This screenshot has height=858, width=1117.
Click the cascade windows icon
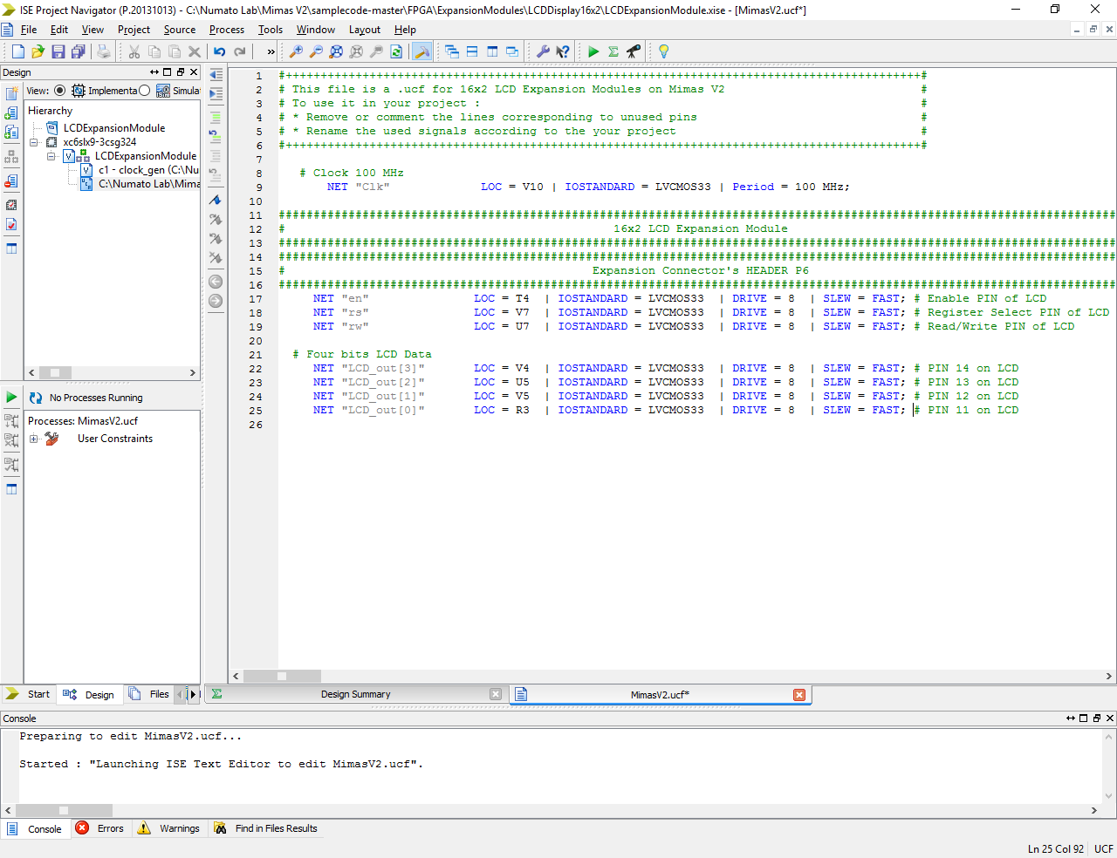pyautogui.click(x=452, y=51)
